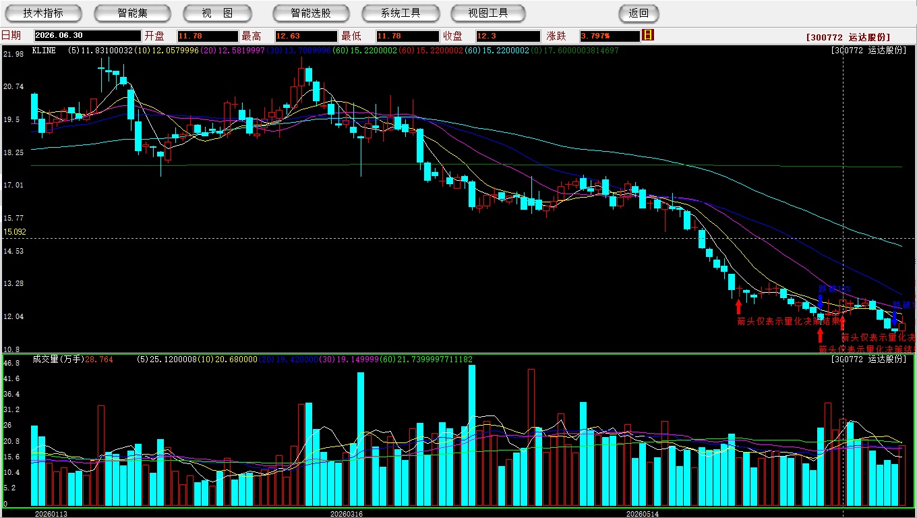Click the volume value 28.764

[x=98, y=359]
